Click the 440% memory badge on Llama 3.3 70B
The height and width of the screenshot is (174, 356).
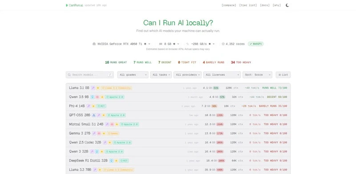point(220,170)
